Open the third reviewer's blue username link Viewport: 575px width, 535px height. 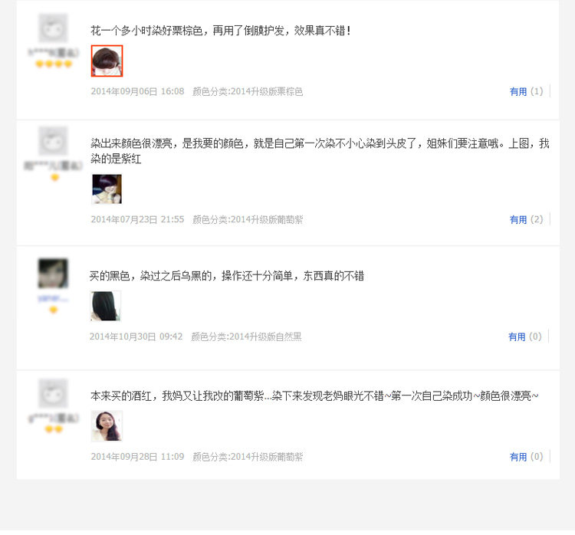click(x=53, y=298)
